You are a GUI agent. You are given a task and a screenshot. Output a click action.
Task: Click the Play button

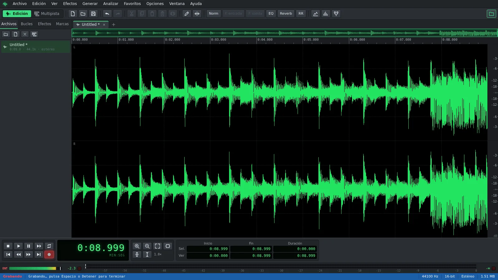click(19, 246)
